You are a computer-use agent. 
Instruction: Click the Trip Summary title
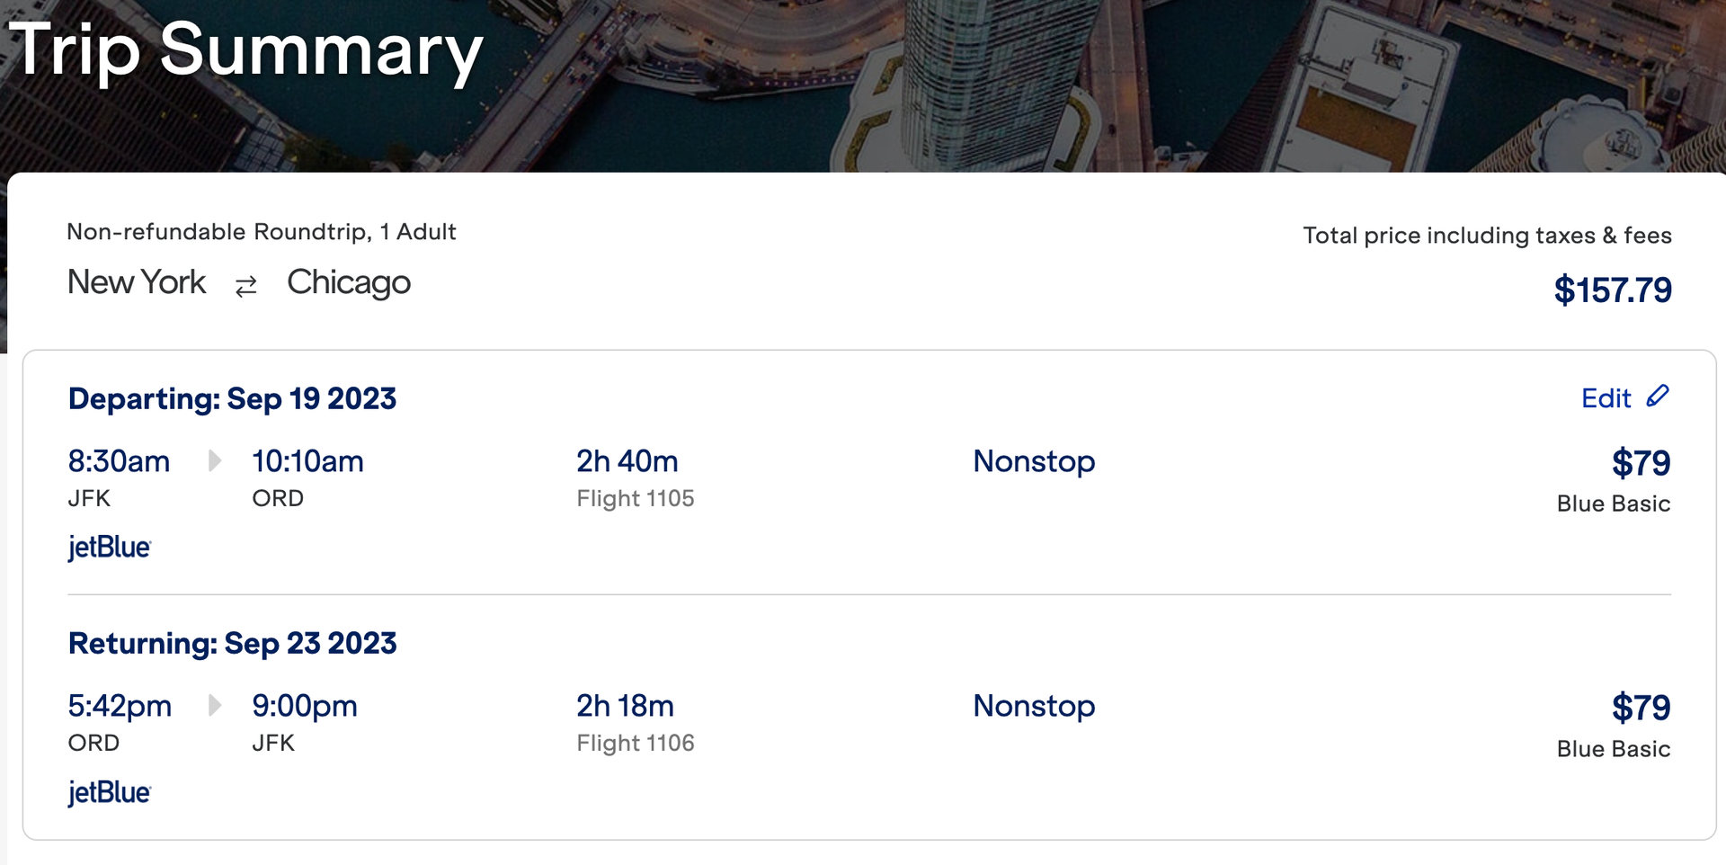tap(245, 50)
